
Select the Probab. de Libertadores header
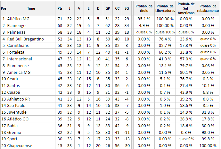165,8
